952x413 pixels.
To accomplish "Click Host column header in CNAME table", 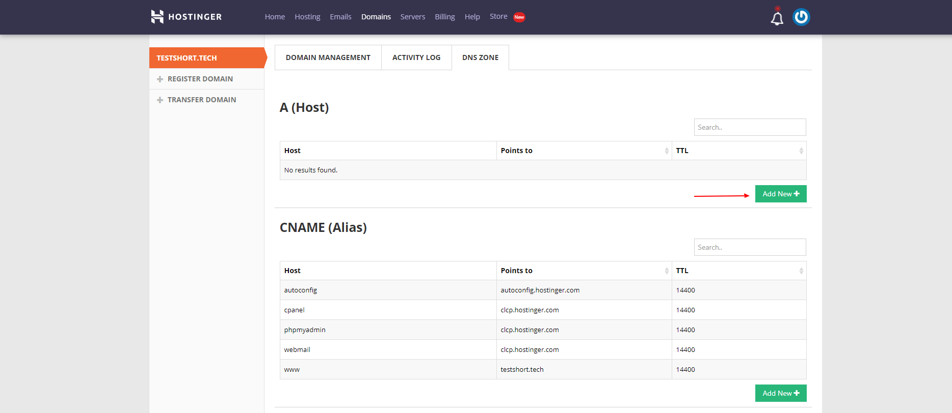I will [x=388, y=271].
